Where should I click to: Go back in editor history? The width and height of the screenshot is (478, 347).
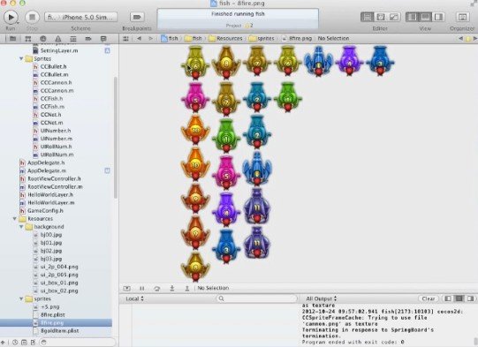139,38
